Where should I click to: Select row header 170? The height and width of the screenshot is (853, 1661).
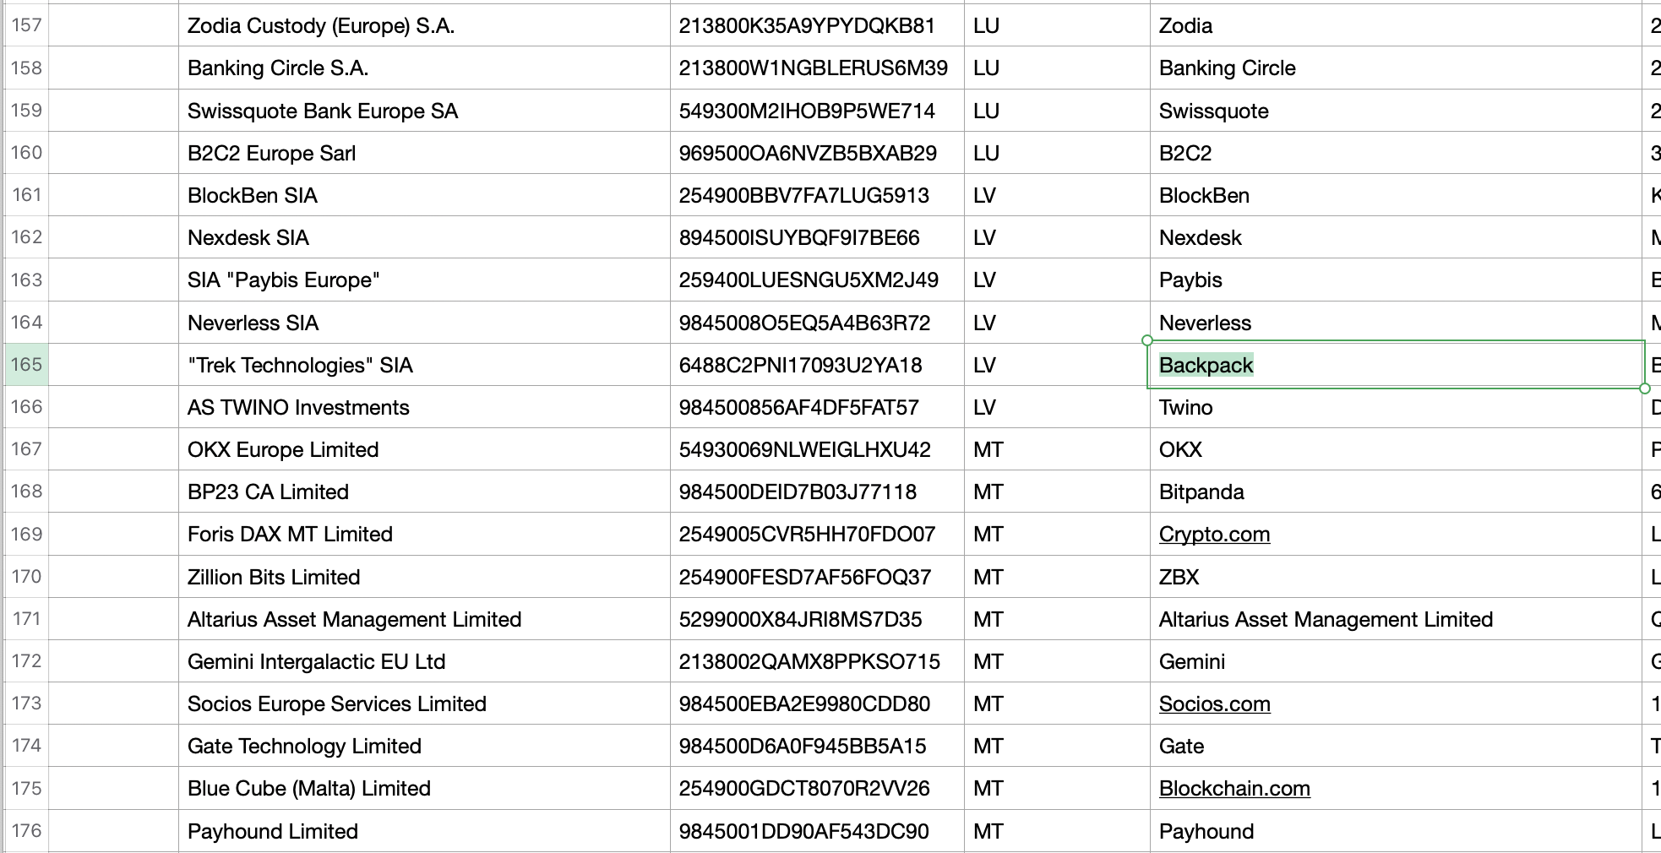coord(26,577)
